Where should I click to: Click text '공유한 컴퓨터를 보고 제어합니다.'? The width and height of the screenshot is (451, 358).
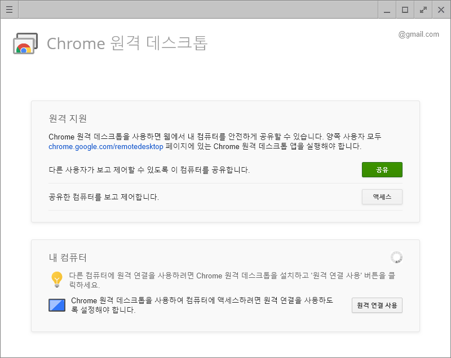104,197
